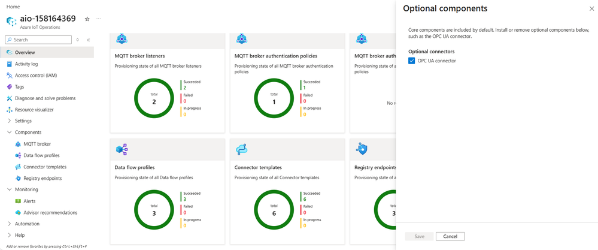Click the Data flow profiles sidebar icon
Screen dimensions: 598x250
(18, 155)
